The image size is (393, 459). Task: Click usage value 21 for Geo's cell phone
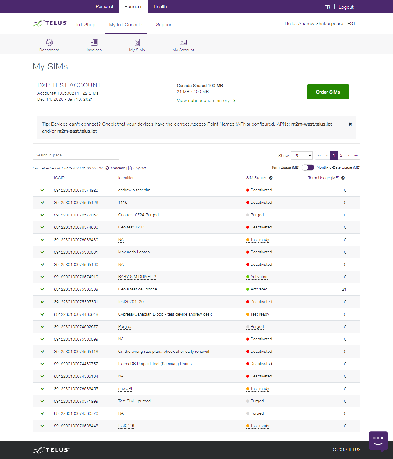click(x=344, y=289)
